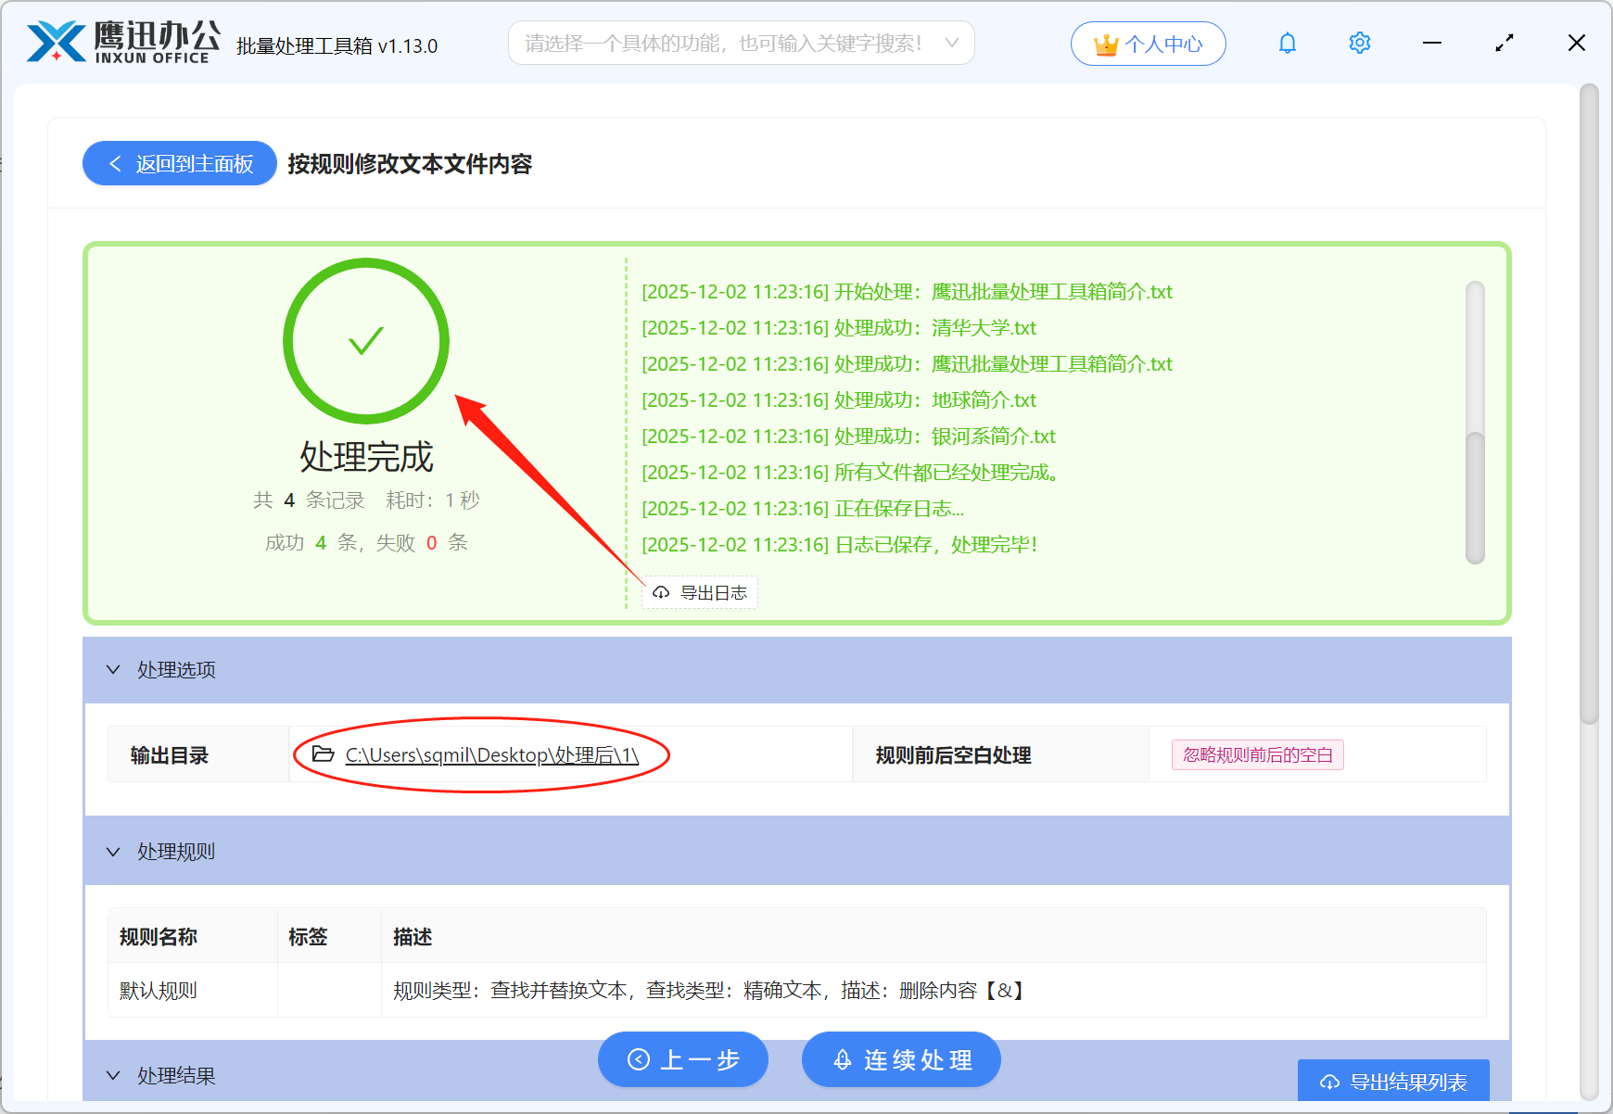The image size is (1613, 1114).
Task: Click the green checkmark completion circle
Action: coord(366,341)
